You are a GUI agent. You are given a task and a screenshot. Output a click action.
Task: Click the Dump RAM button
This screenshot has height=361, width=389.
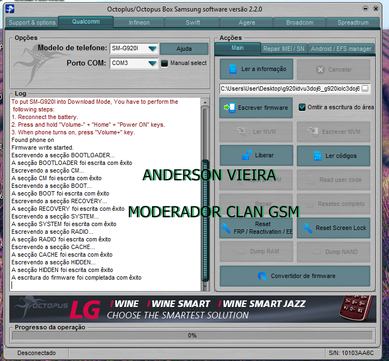[256, 252]
